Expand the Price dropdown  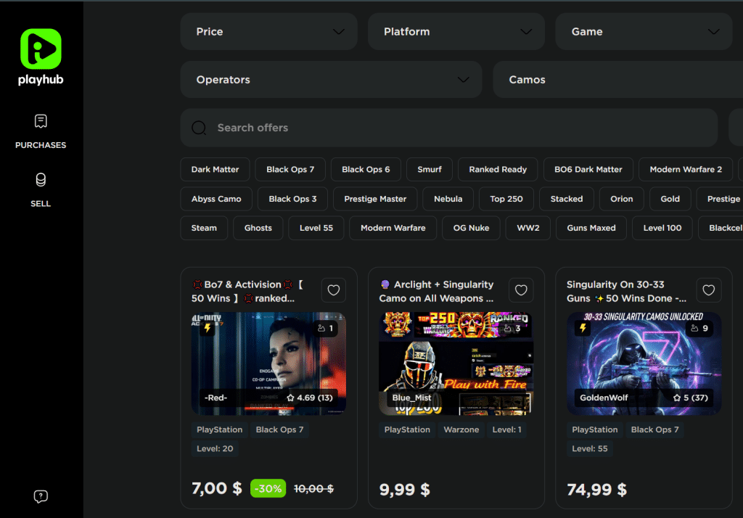coord(268,32)
